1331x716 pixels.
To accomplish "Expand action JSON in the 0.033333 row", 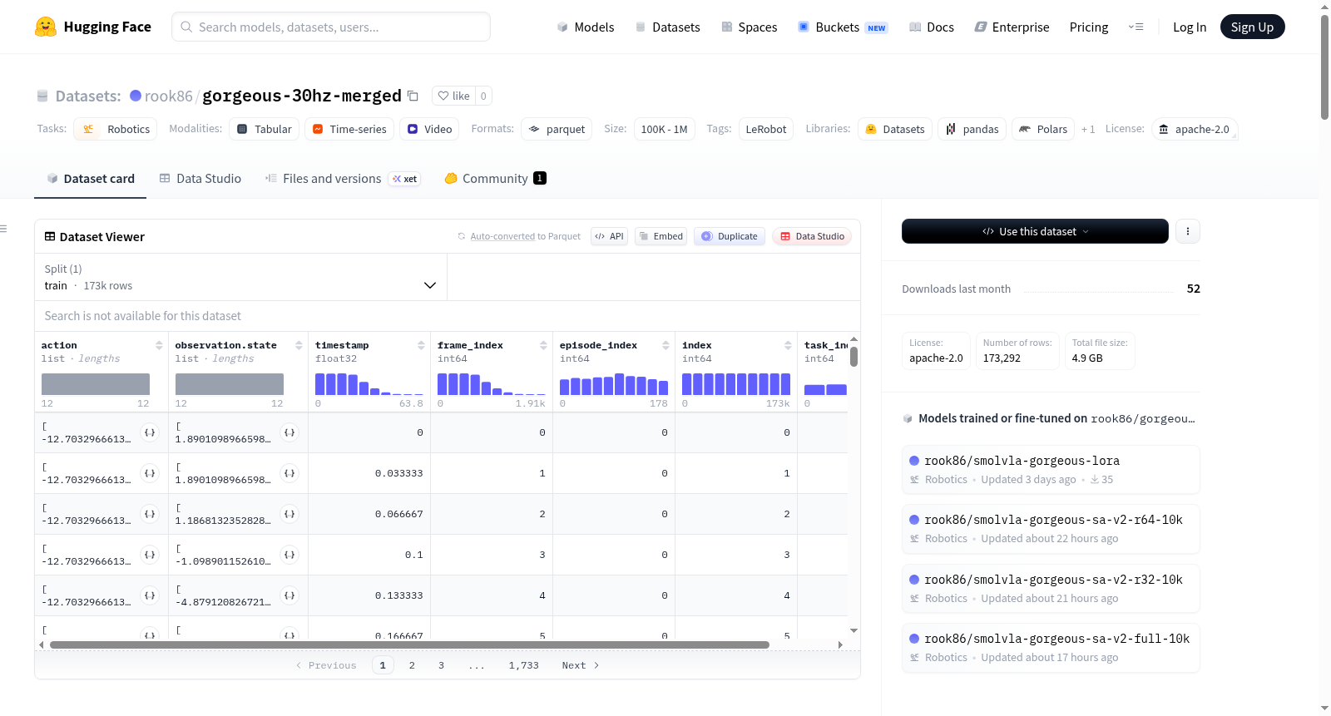I will [150, 473].
